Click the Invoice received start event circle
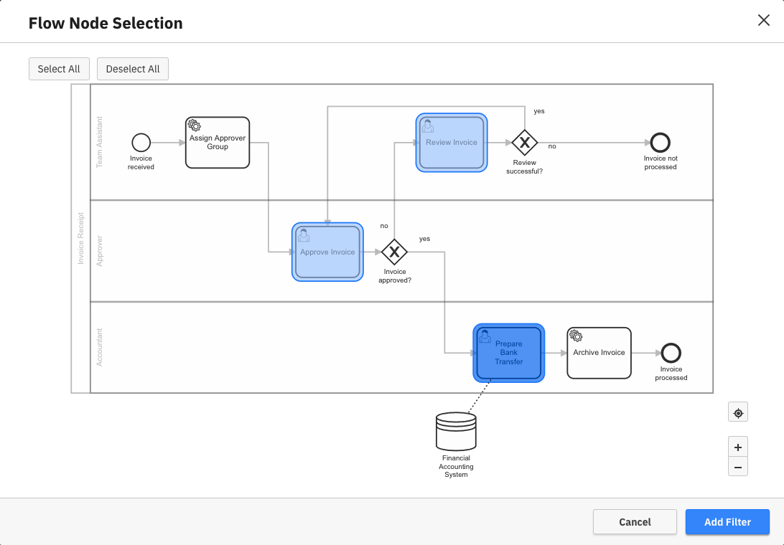784x545 pixels. pos(141,142)
